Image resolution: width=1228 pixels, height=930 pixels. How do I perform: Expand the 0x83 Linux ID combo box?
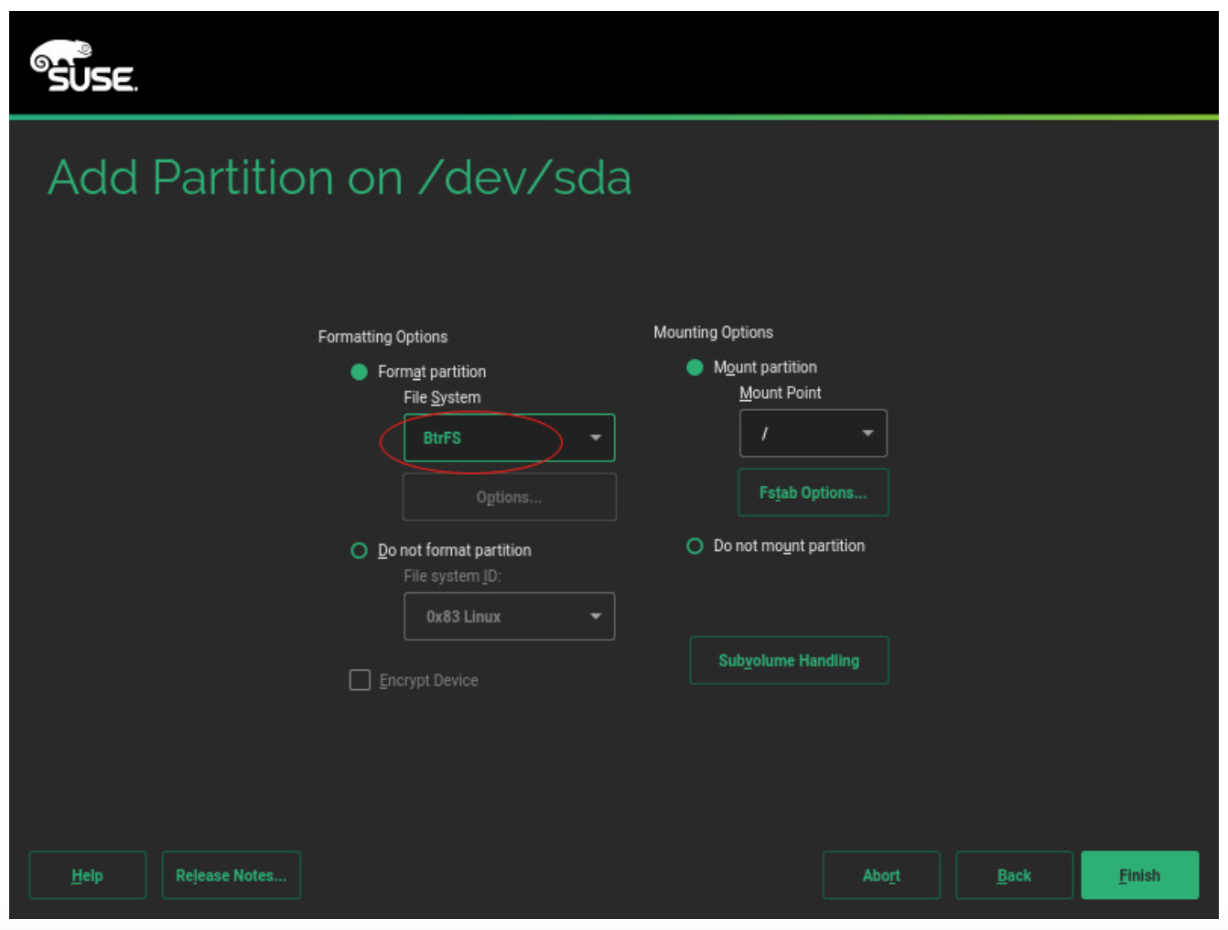point(494,616)
